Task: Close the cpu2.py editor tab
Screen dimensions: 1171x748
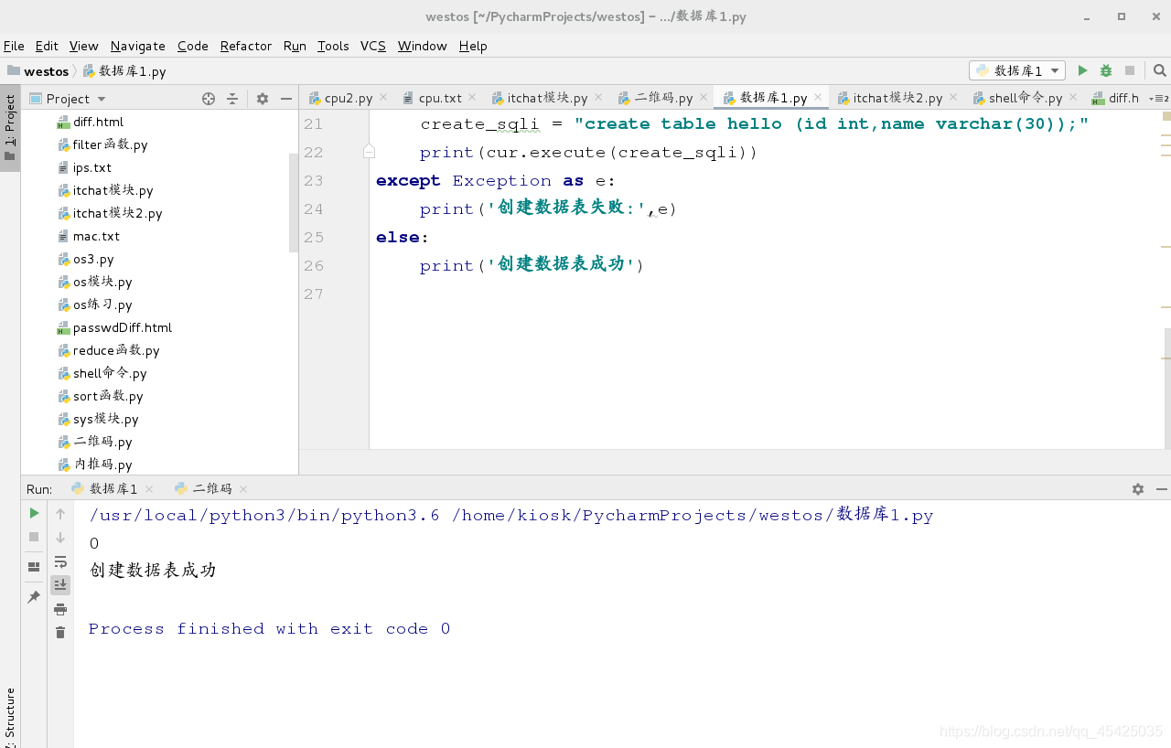Action: click(382, 97)
